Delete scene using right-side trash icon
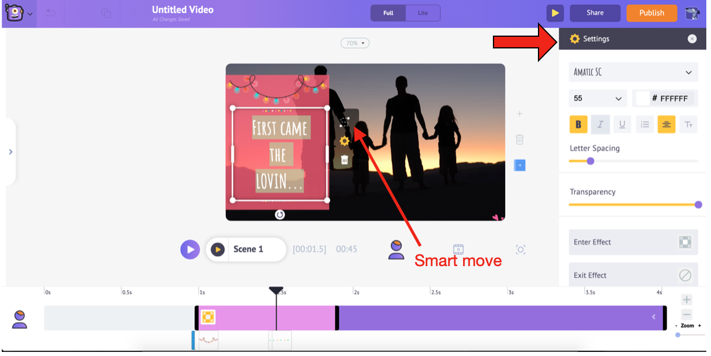Viewport: 711px width, 356px height. (x=519, y=139)
